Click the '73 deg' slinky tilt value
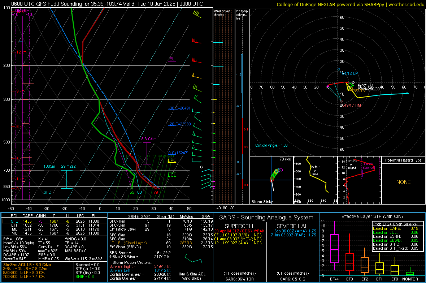Screen dimensions: 426x283 pos(285,159)
